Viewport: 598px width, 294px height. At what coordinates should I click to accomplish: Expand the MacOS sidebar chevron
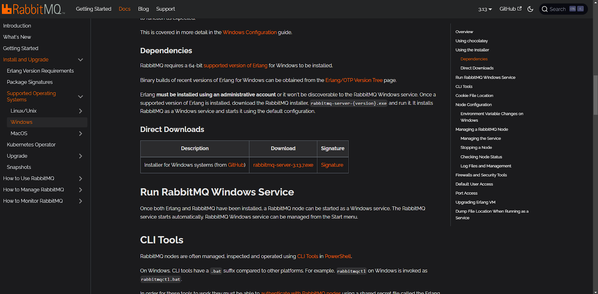[x=80, y=134]
